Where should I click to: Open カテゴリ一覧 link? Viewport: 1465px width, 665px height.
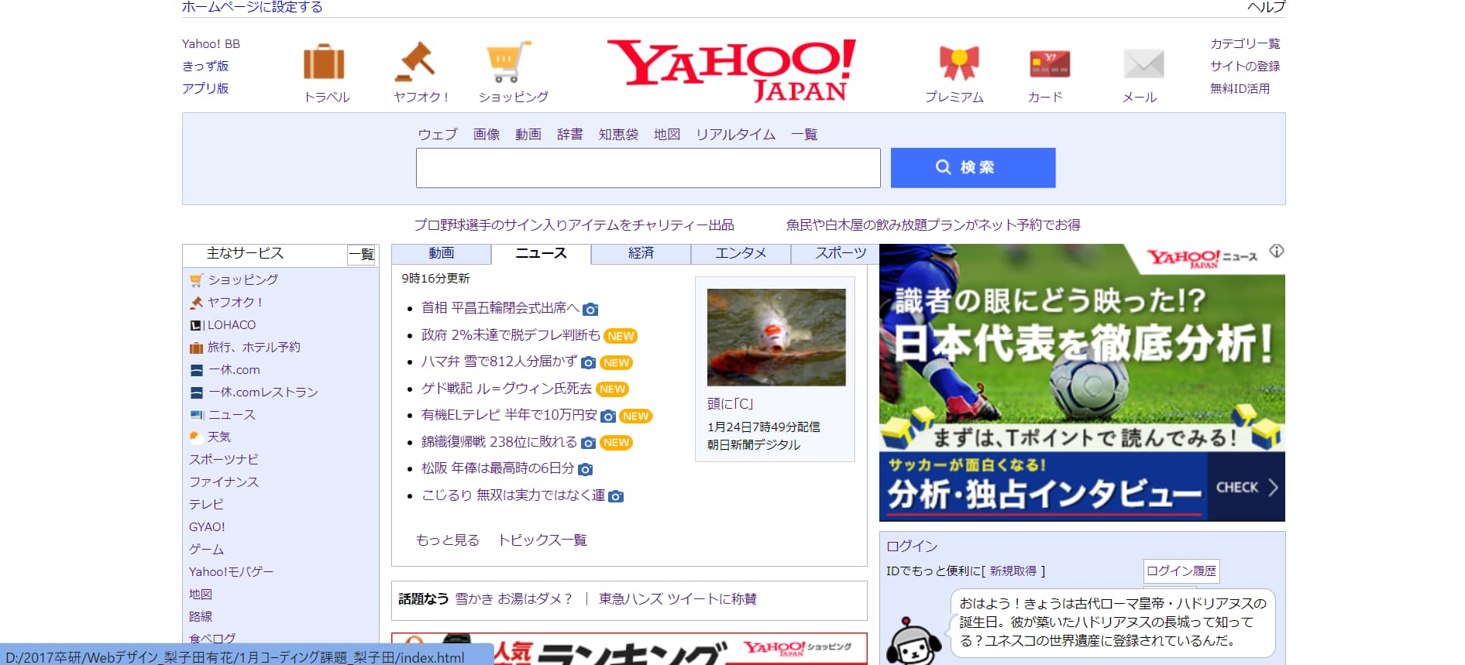(x=1245, y=44)
